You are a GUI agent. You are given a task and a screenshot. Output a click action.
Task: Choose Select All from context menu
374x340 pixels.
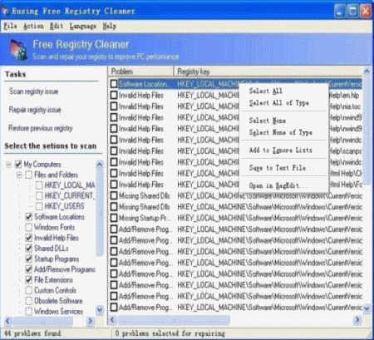pos(283,91)
